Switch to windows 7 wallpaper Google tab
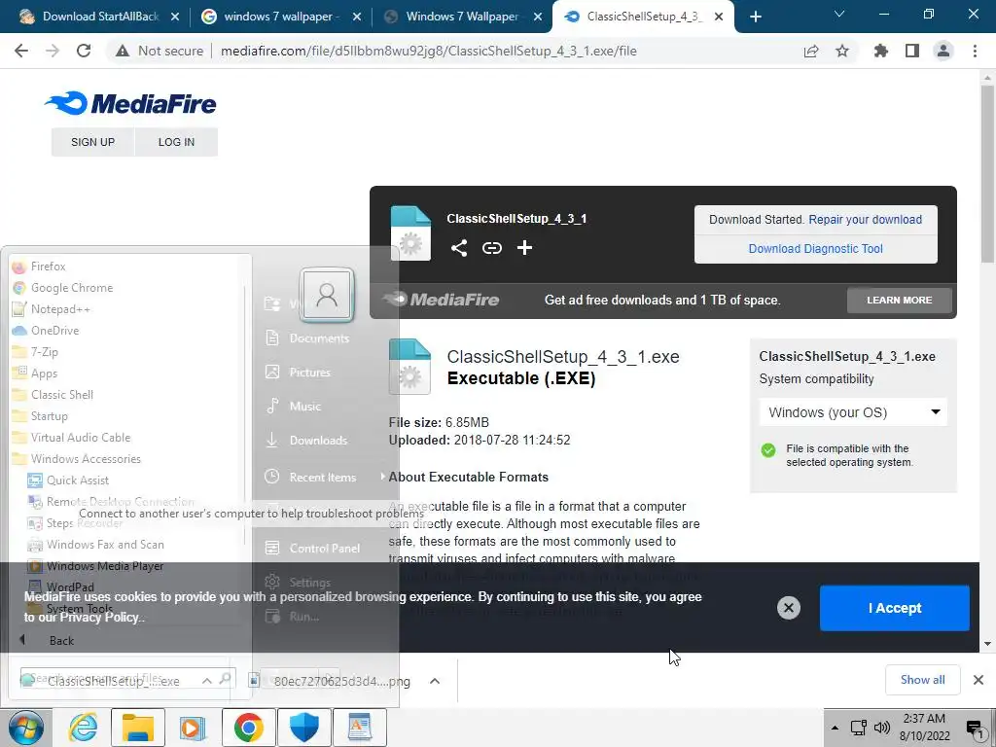Screen dimensions: 996x747 pyautogui.click(x=281, y=17)
